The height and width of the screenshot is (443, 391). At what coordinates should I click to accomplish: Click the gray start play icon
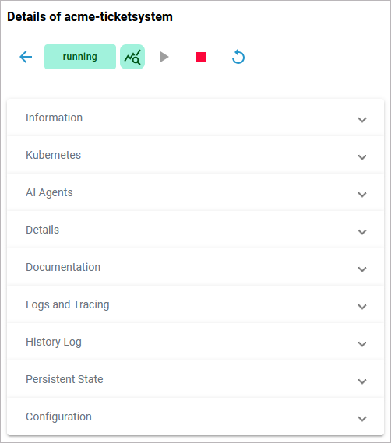[x=164, y=57]
